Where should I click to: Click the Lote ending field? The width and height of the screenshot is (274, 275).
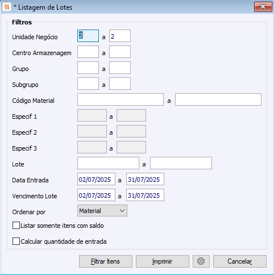tap(181, 163)
